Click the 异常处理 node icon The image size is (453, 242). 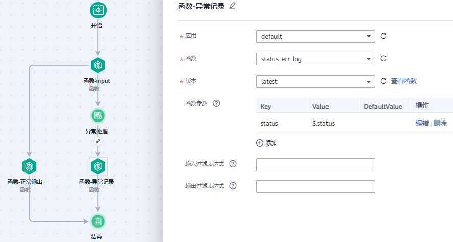(97, 115)
